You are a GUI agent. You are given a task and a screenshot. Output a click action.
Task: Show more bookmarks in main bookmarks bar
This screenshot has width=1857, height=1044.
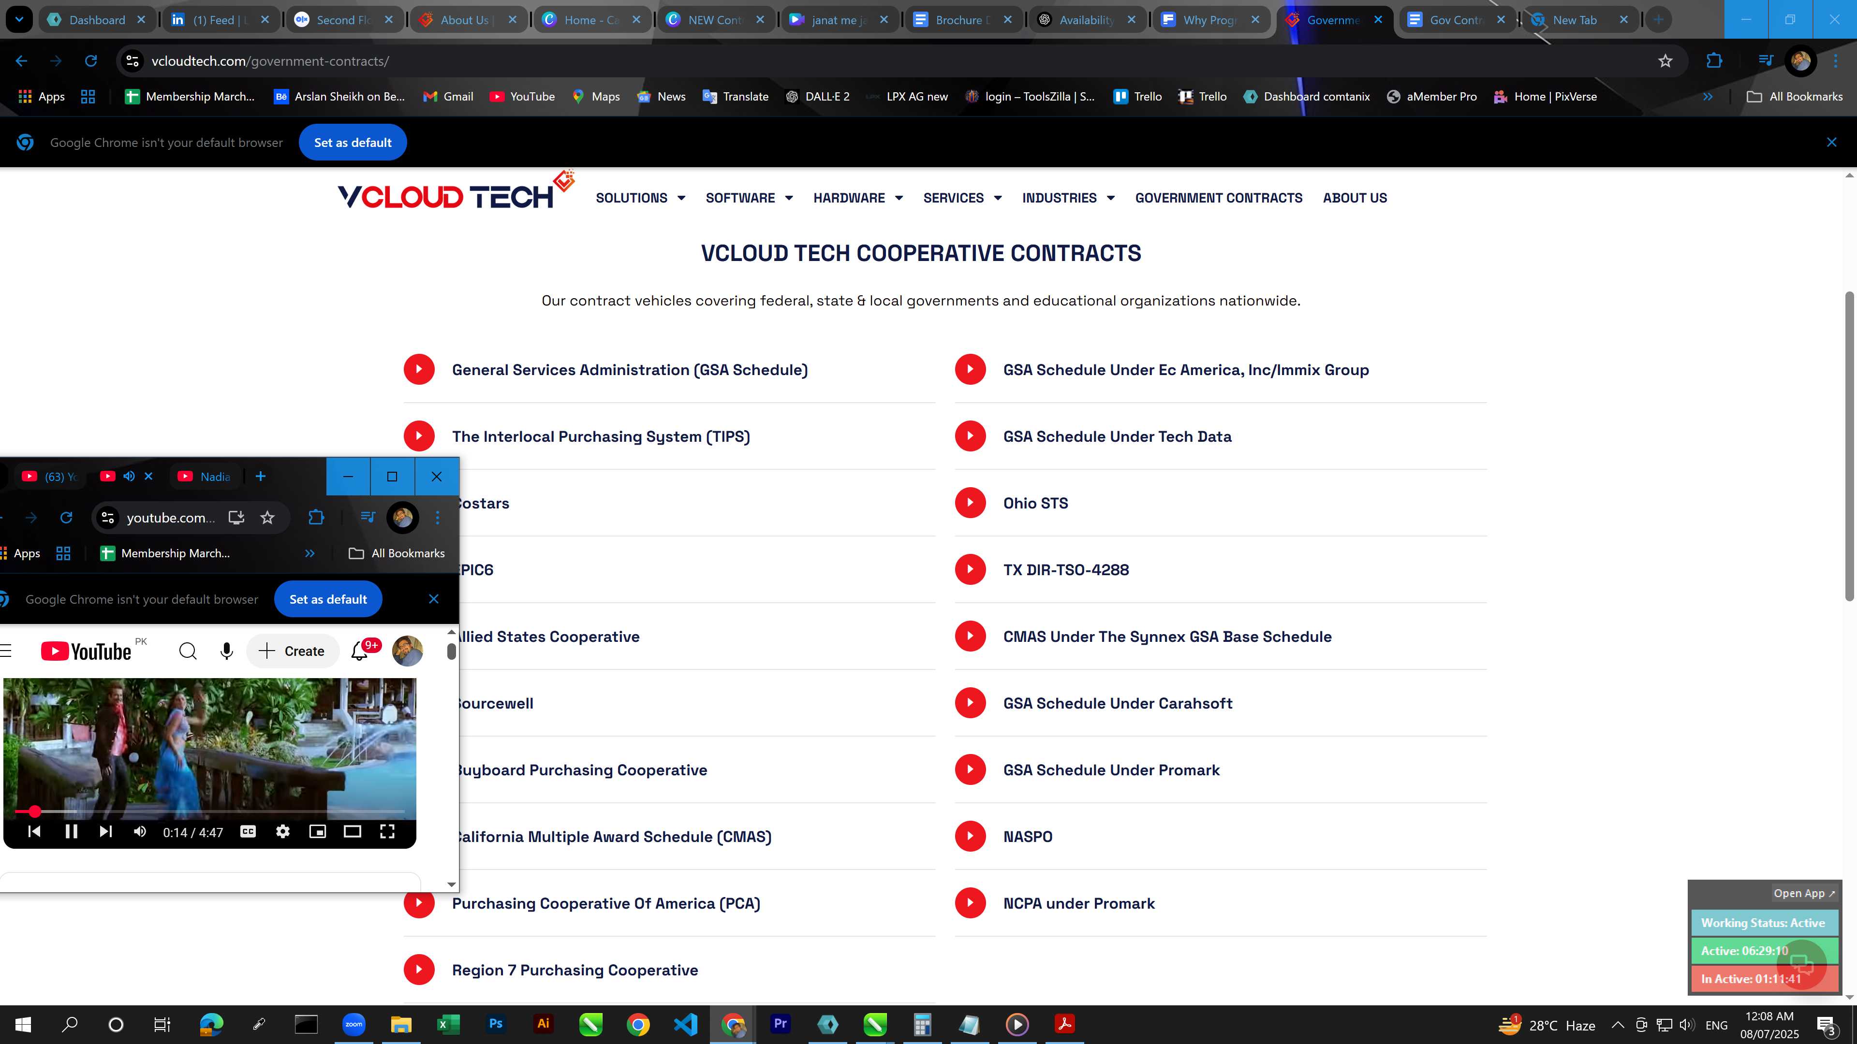(1708, 97)
